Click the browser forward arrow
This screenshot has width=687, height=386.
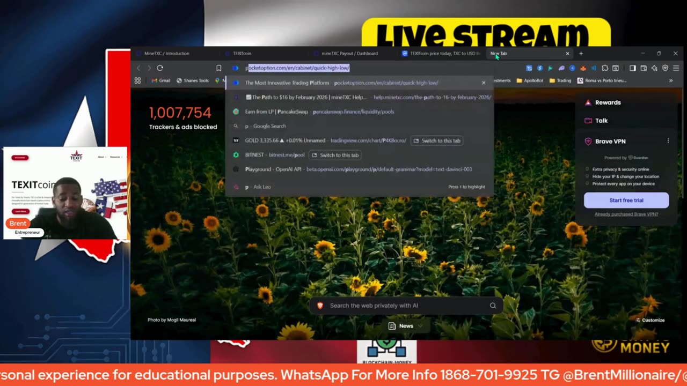click(x=149, y=68)
